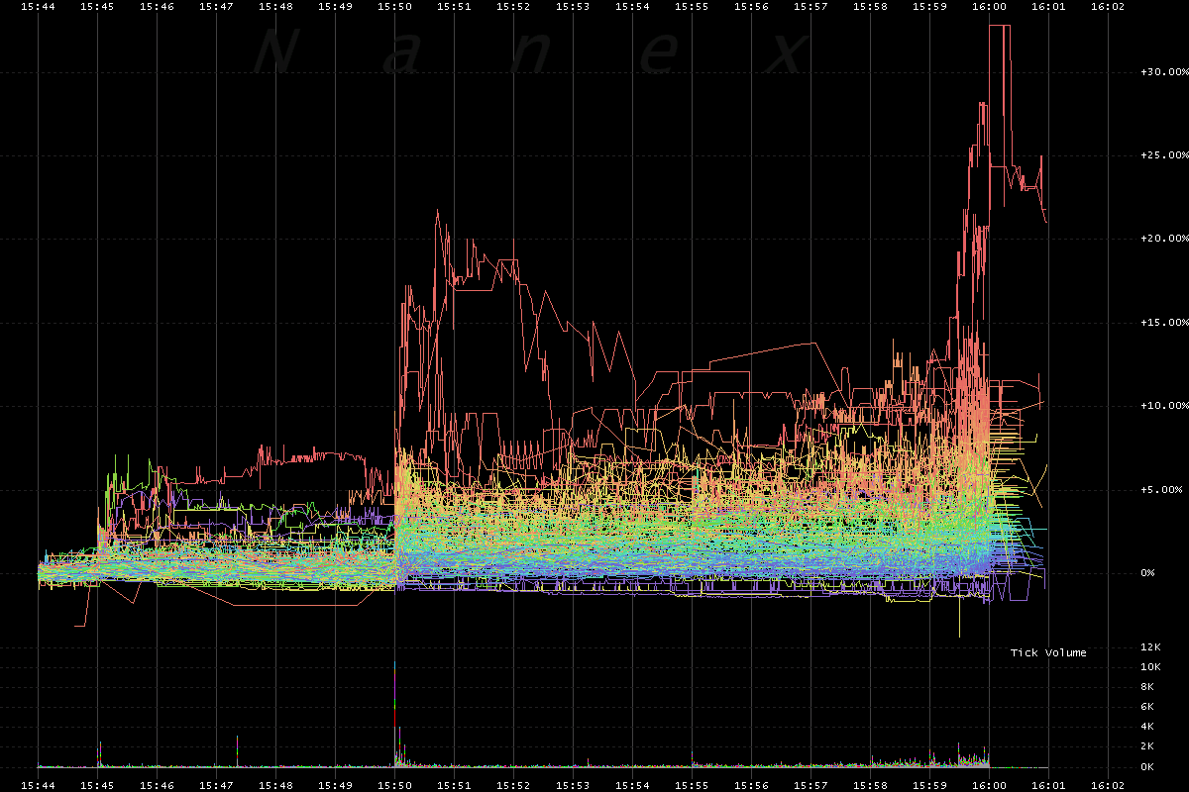Select the 10K volume axis label
Screen dimensions: 1189x792
coord(1150,668)
